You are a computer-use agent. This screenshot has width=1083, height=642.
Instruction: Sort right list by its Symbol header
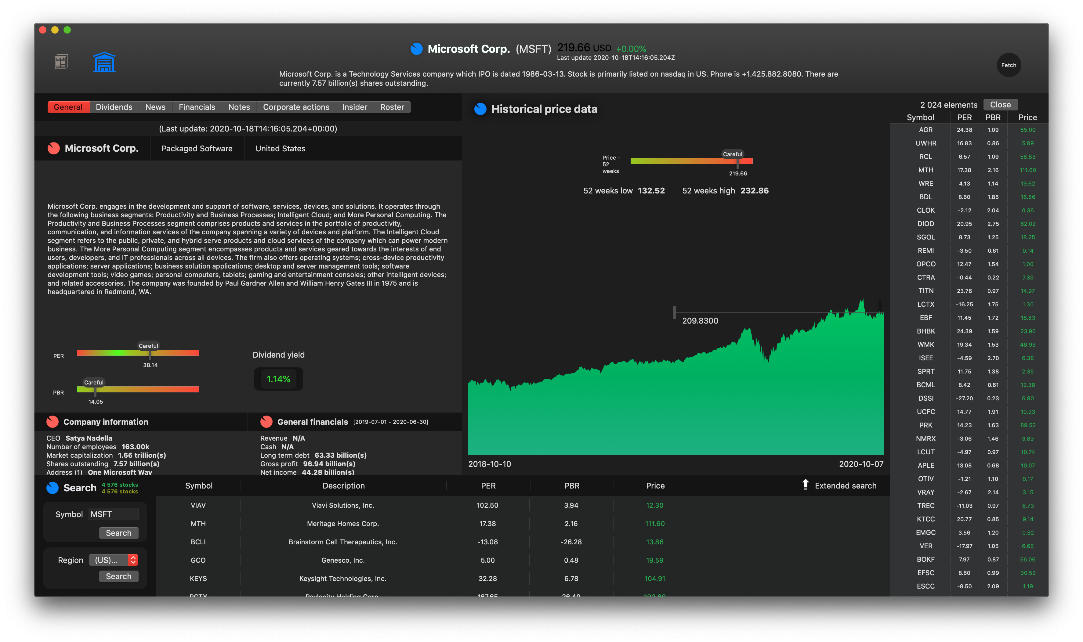click(x=920, y=117)
